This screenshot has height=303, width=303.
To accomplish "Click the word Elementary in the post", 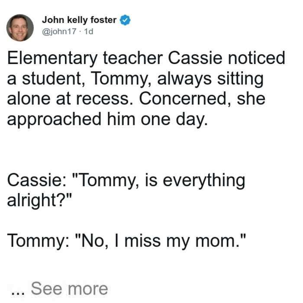I will [x=52, y=58].
